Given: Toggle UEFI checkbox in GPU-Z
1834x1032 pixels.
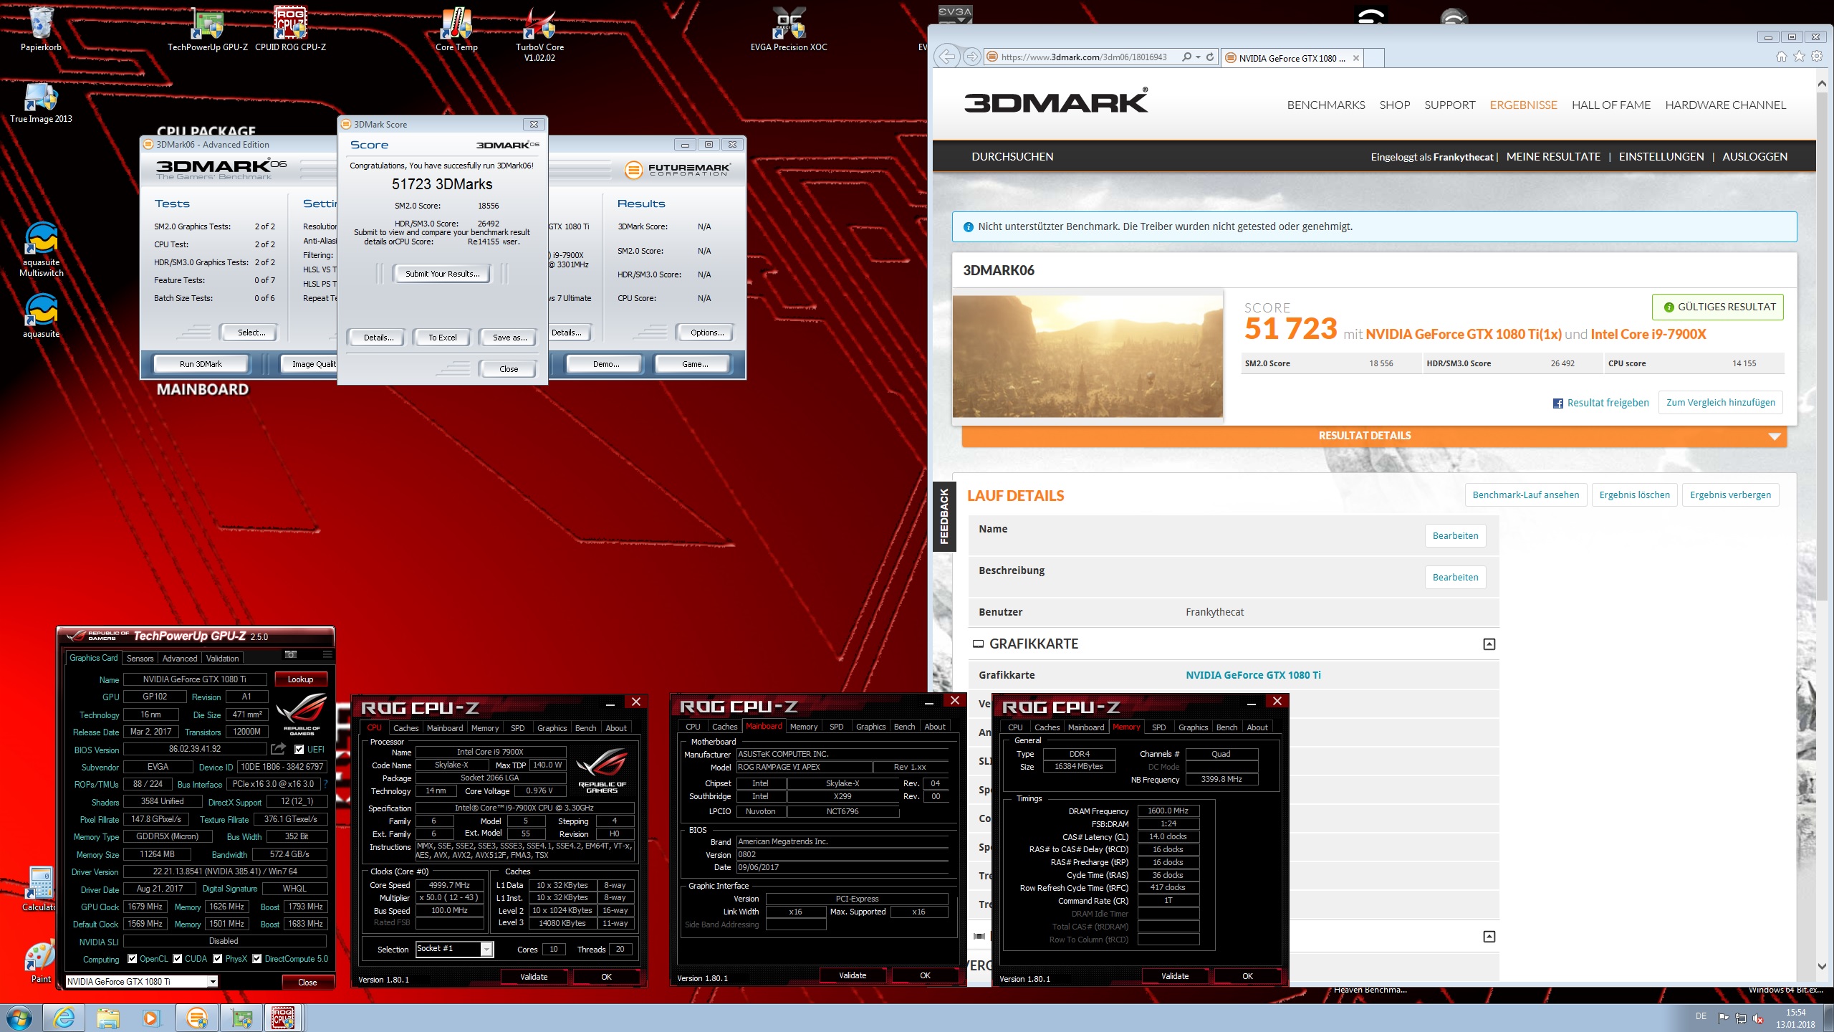Looking at the screenshot, I should (299, 750).
